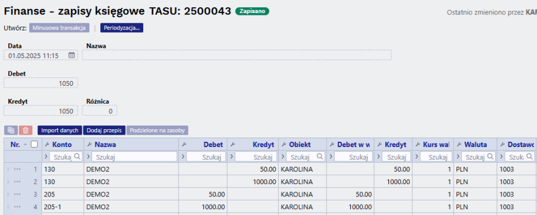Viewport: 537px width, 215px height.
Task: Click the wrench icon beside Konto header
Action: click(x=47, y=145)
